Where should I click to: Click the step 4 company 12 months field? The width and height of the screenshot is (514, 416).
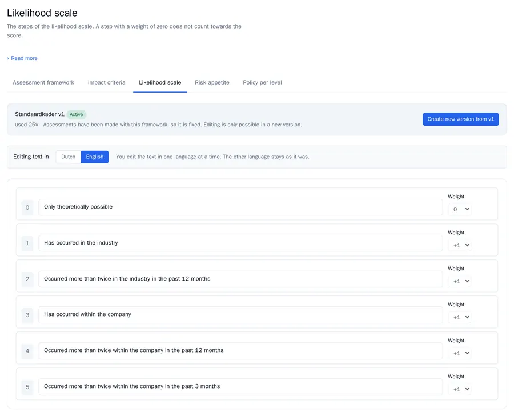click(x=240, y=351)
